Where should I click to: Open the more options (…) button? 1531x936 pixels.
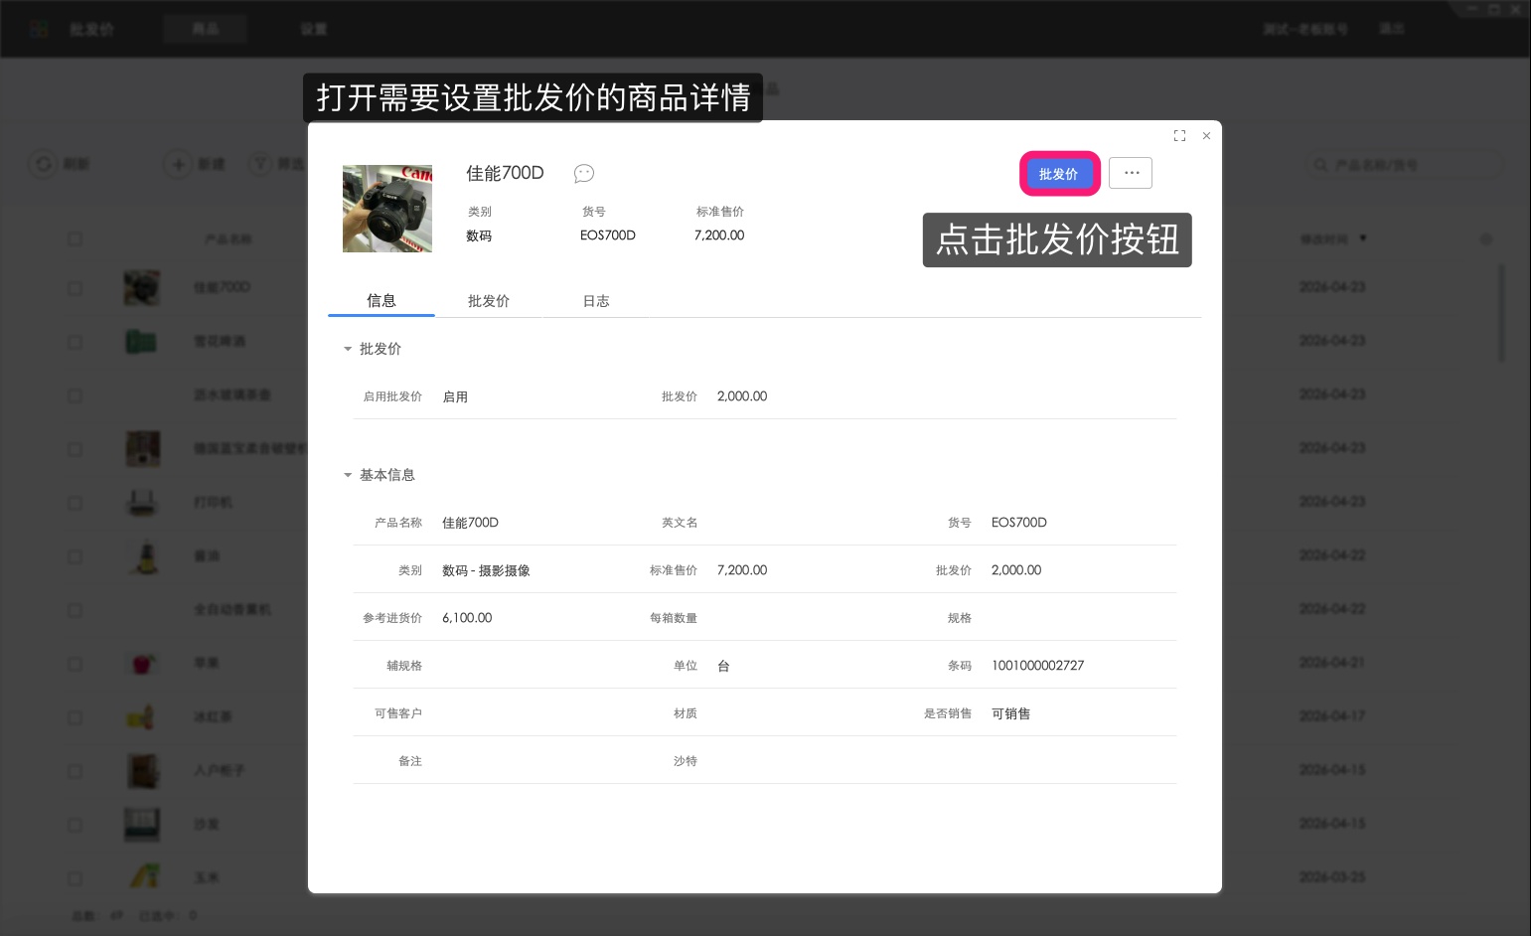1131,173
